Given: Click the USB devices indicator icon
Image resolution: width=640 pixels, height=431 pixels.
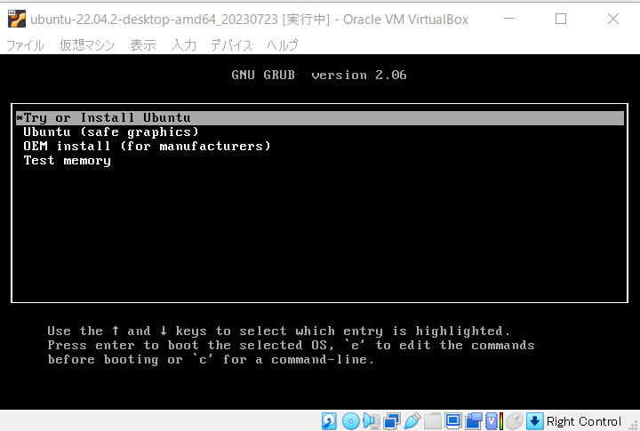Looking at the screenshot, I should [412, 421].
